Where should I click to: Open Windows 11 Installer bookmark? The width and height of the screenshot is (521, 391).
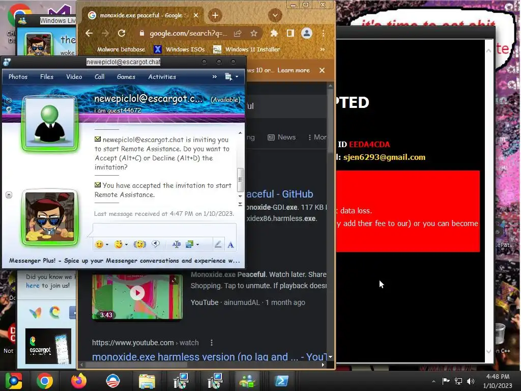click(x=247, y=49)
